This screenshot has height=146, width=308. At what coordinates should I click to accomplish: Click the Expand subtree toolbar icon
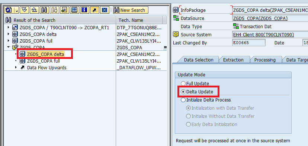[x=24, y=10]
